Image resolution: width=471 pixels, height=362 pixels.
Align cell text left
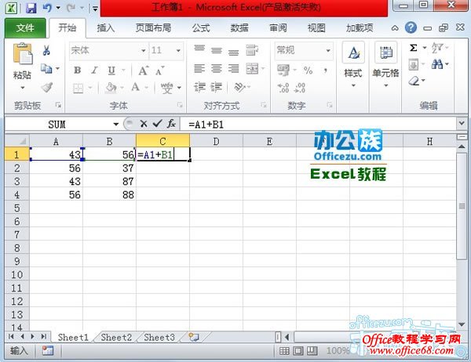(x=199, y=69)
